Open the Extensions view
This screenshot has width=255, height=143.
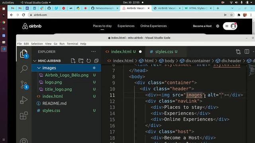(24, 116)
